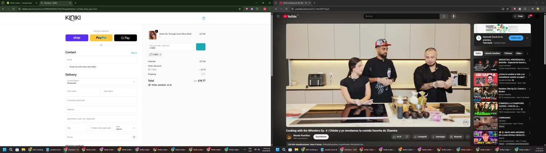Open the State dropdown showing Falcón
The height and width of the screenshot is (153, 546).
126,128
